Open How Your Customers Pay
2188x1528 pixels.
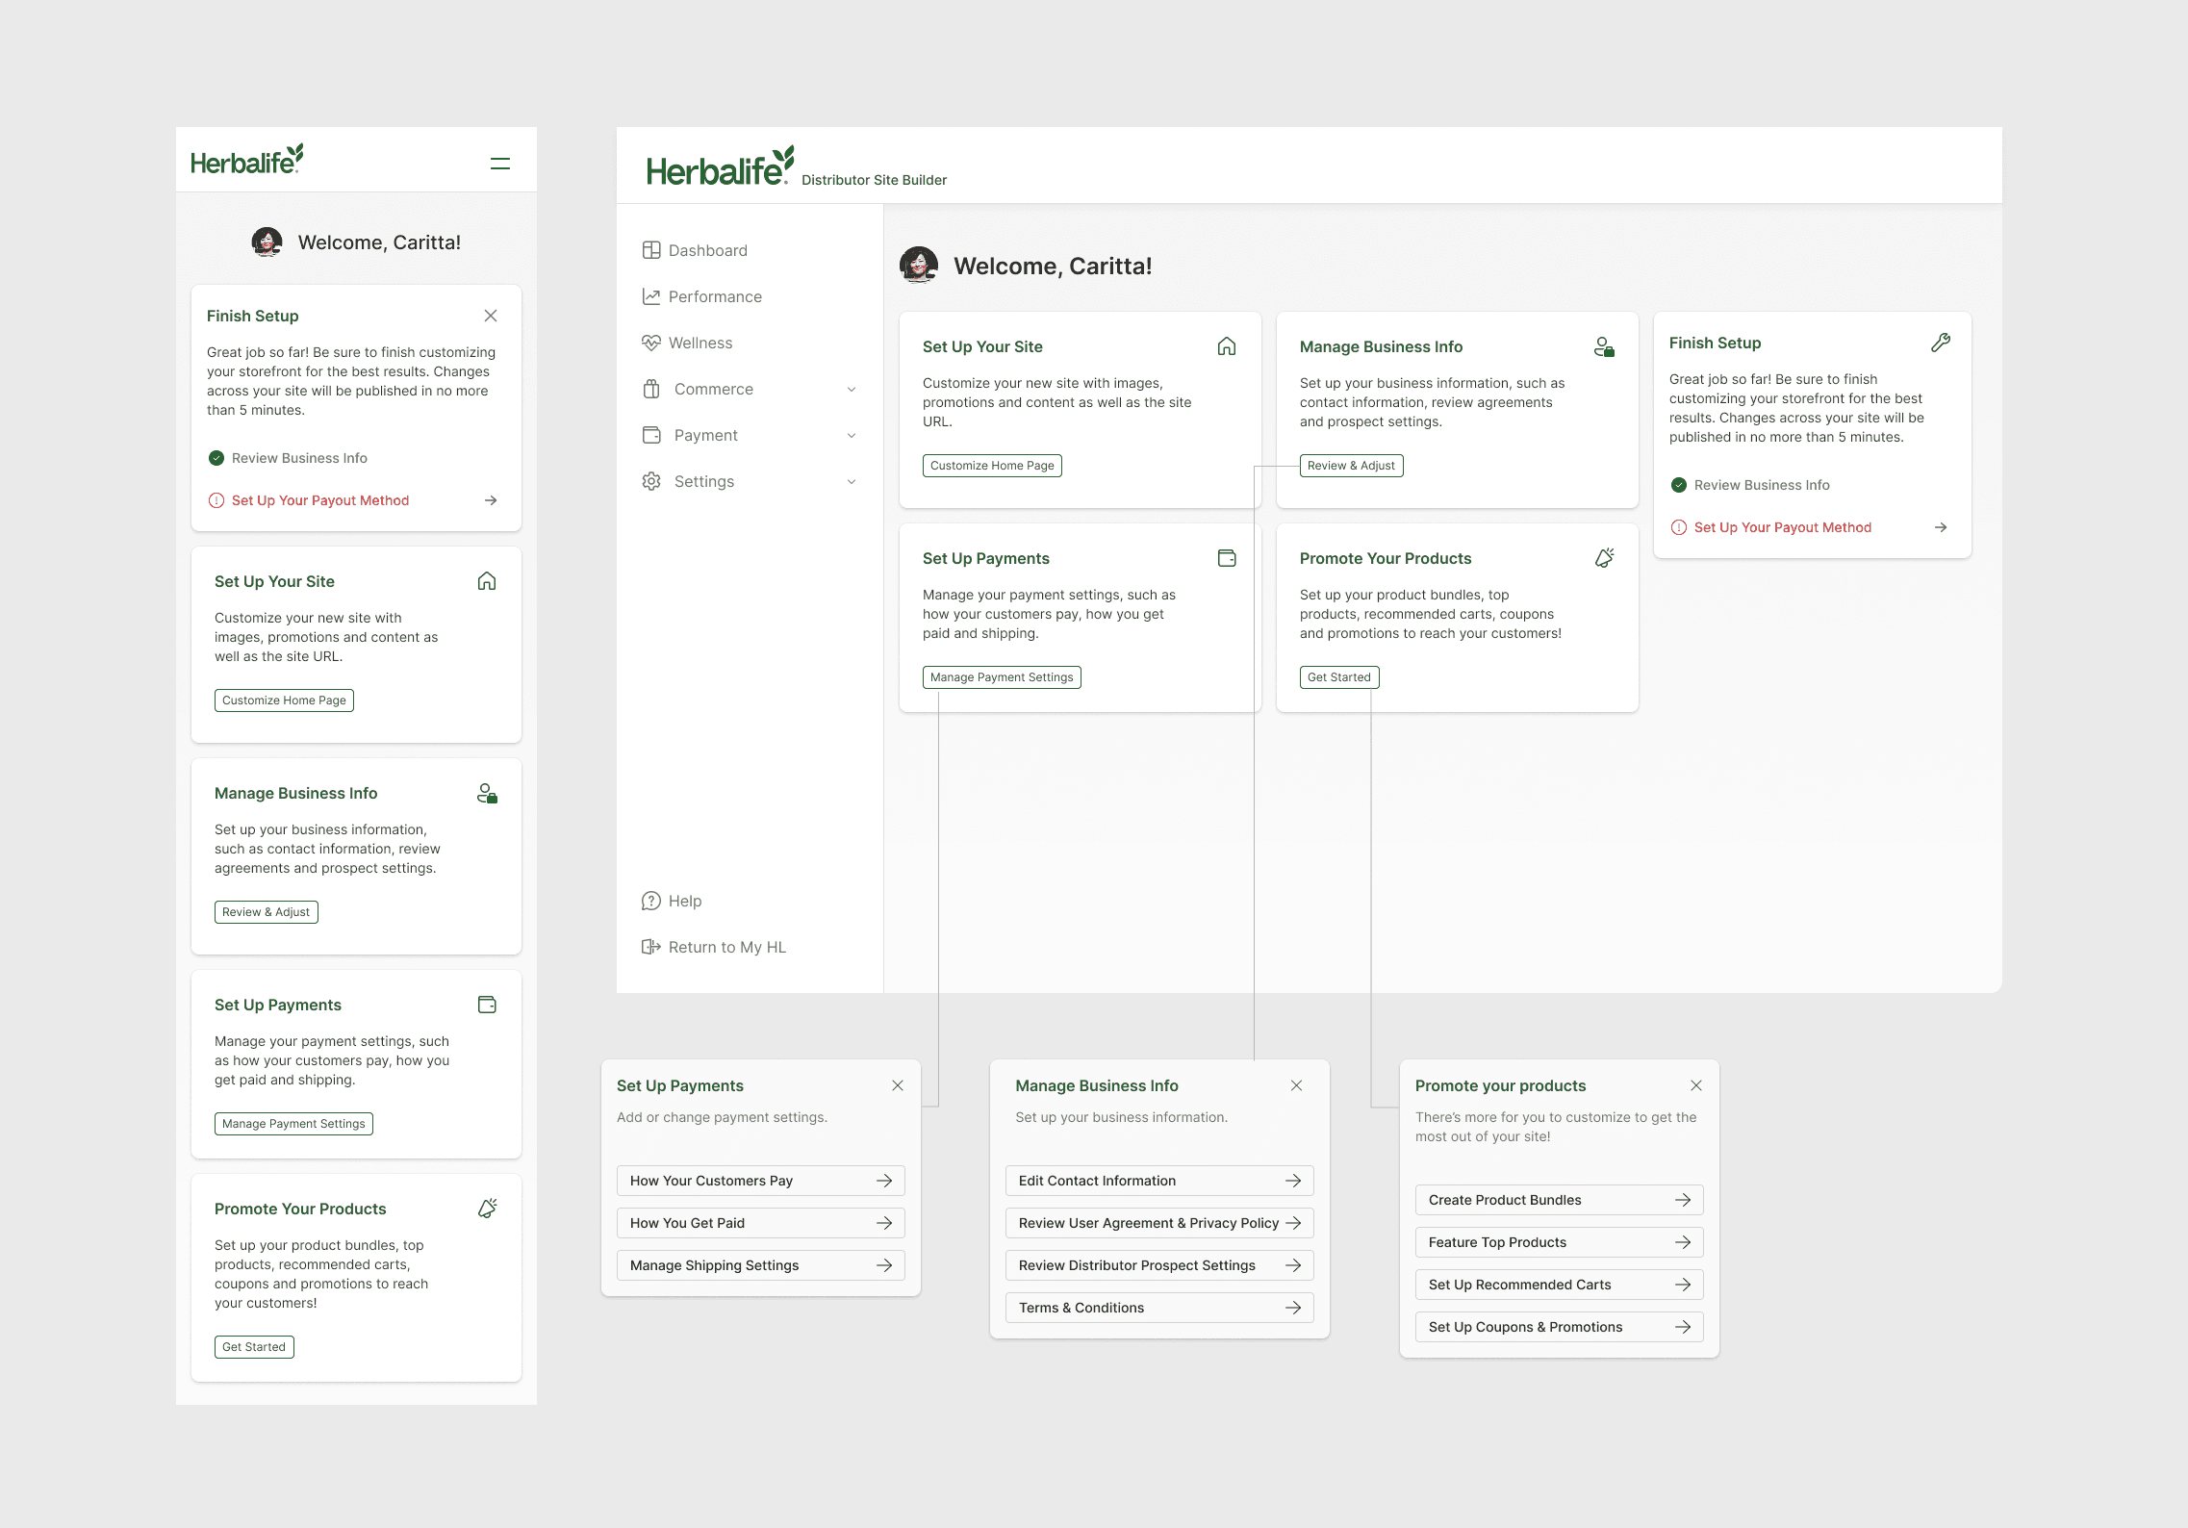point(761,1181)
